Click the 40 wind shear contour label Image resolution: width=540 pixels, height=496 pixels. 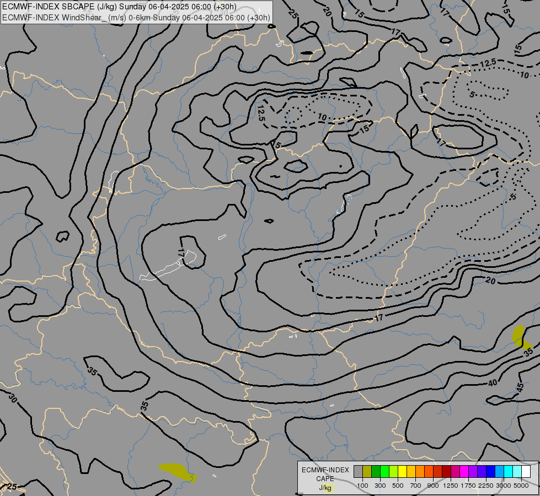tap(493, 383)
